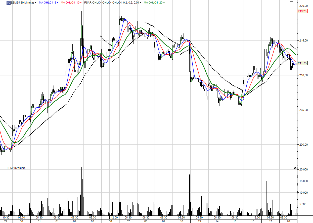This screenshot has height=223, width=313.
Task: Click the 20 date label on time axis
Action: tap(288, 221)
